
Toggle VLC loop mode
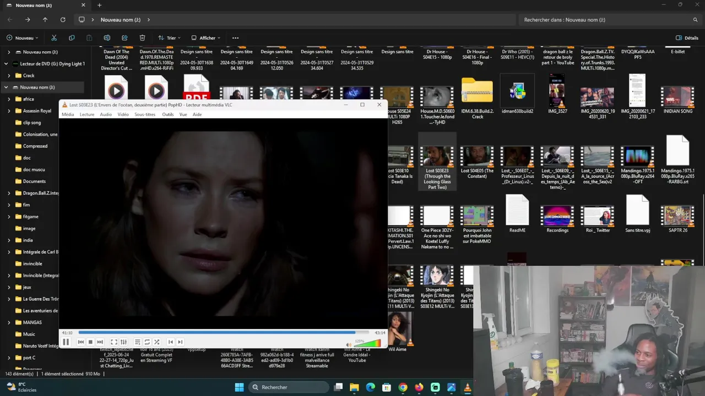[147, 342]
